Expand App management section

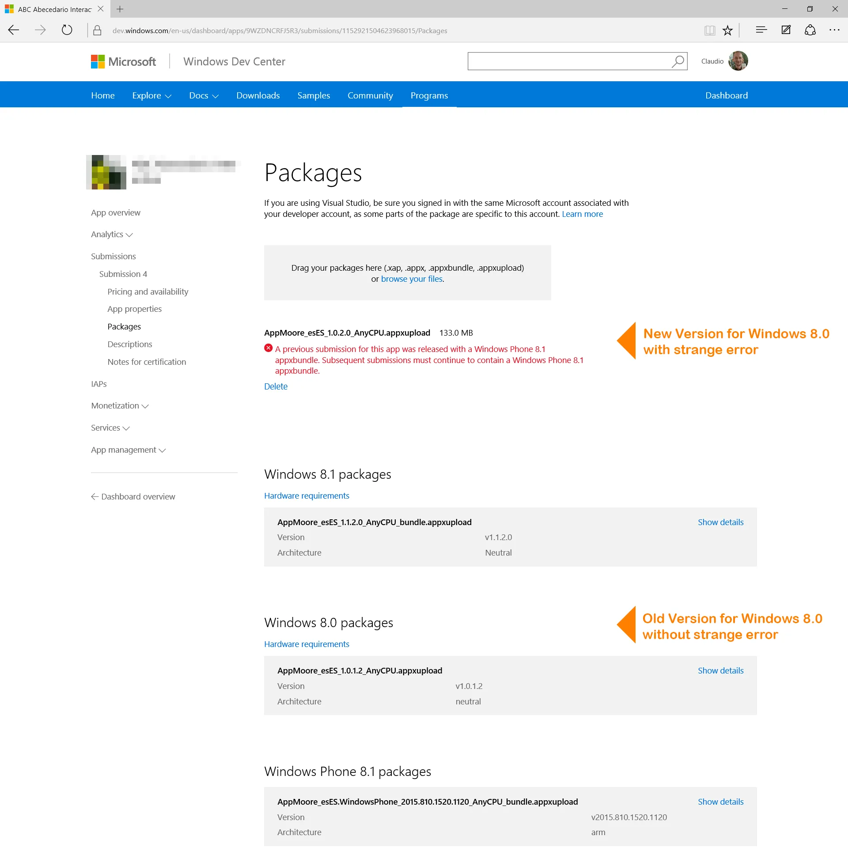[128, 450]
